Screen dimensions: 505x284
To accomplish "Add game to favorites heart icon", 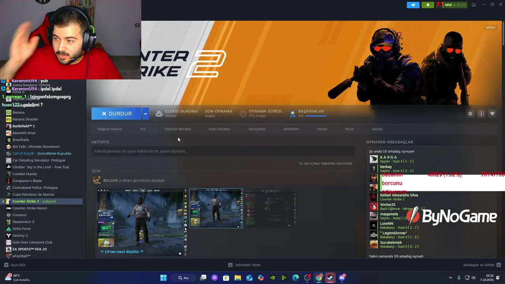I will click(x=492, y=114).
